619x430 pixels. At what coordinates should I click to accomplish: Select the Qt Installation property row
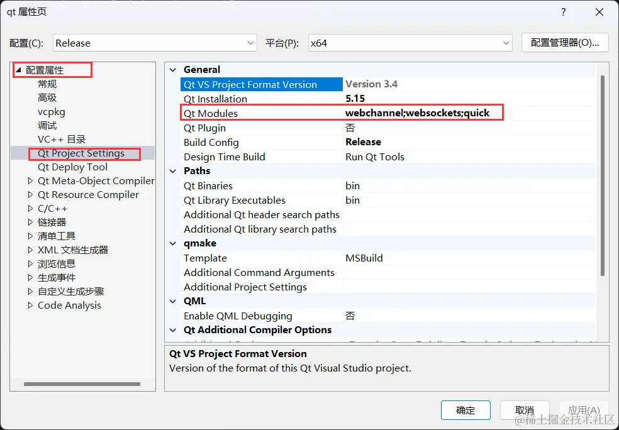pos(388,99)
